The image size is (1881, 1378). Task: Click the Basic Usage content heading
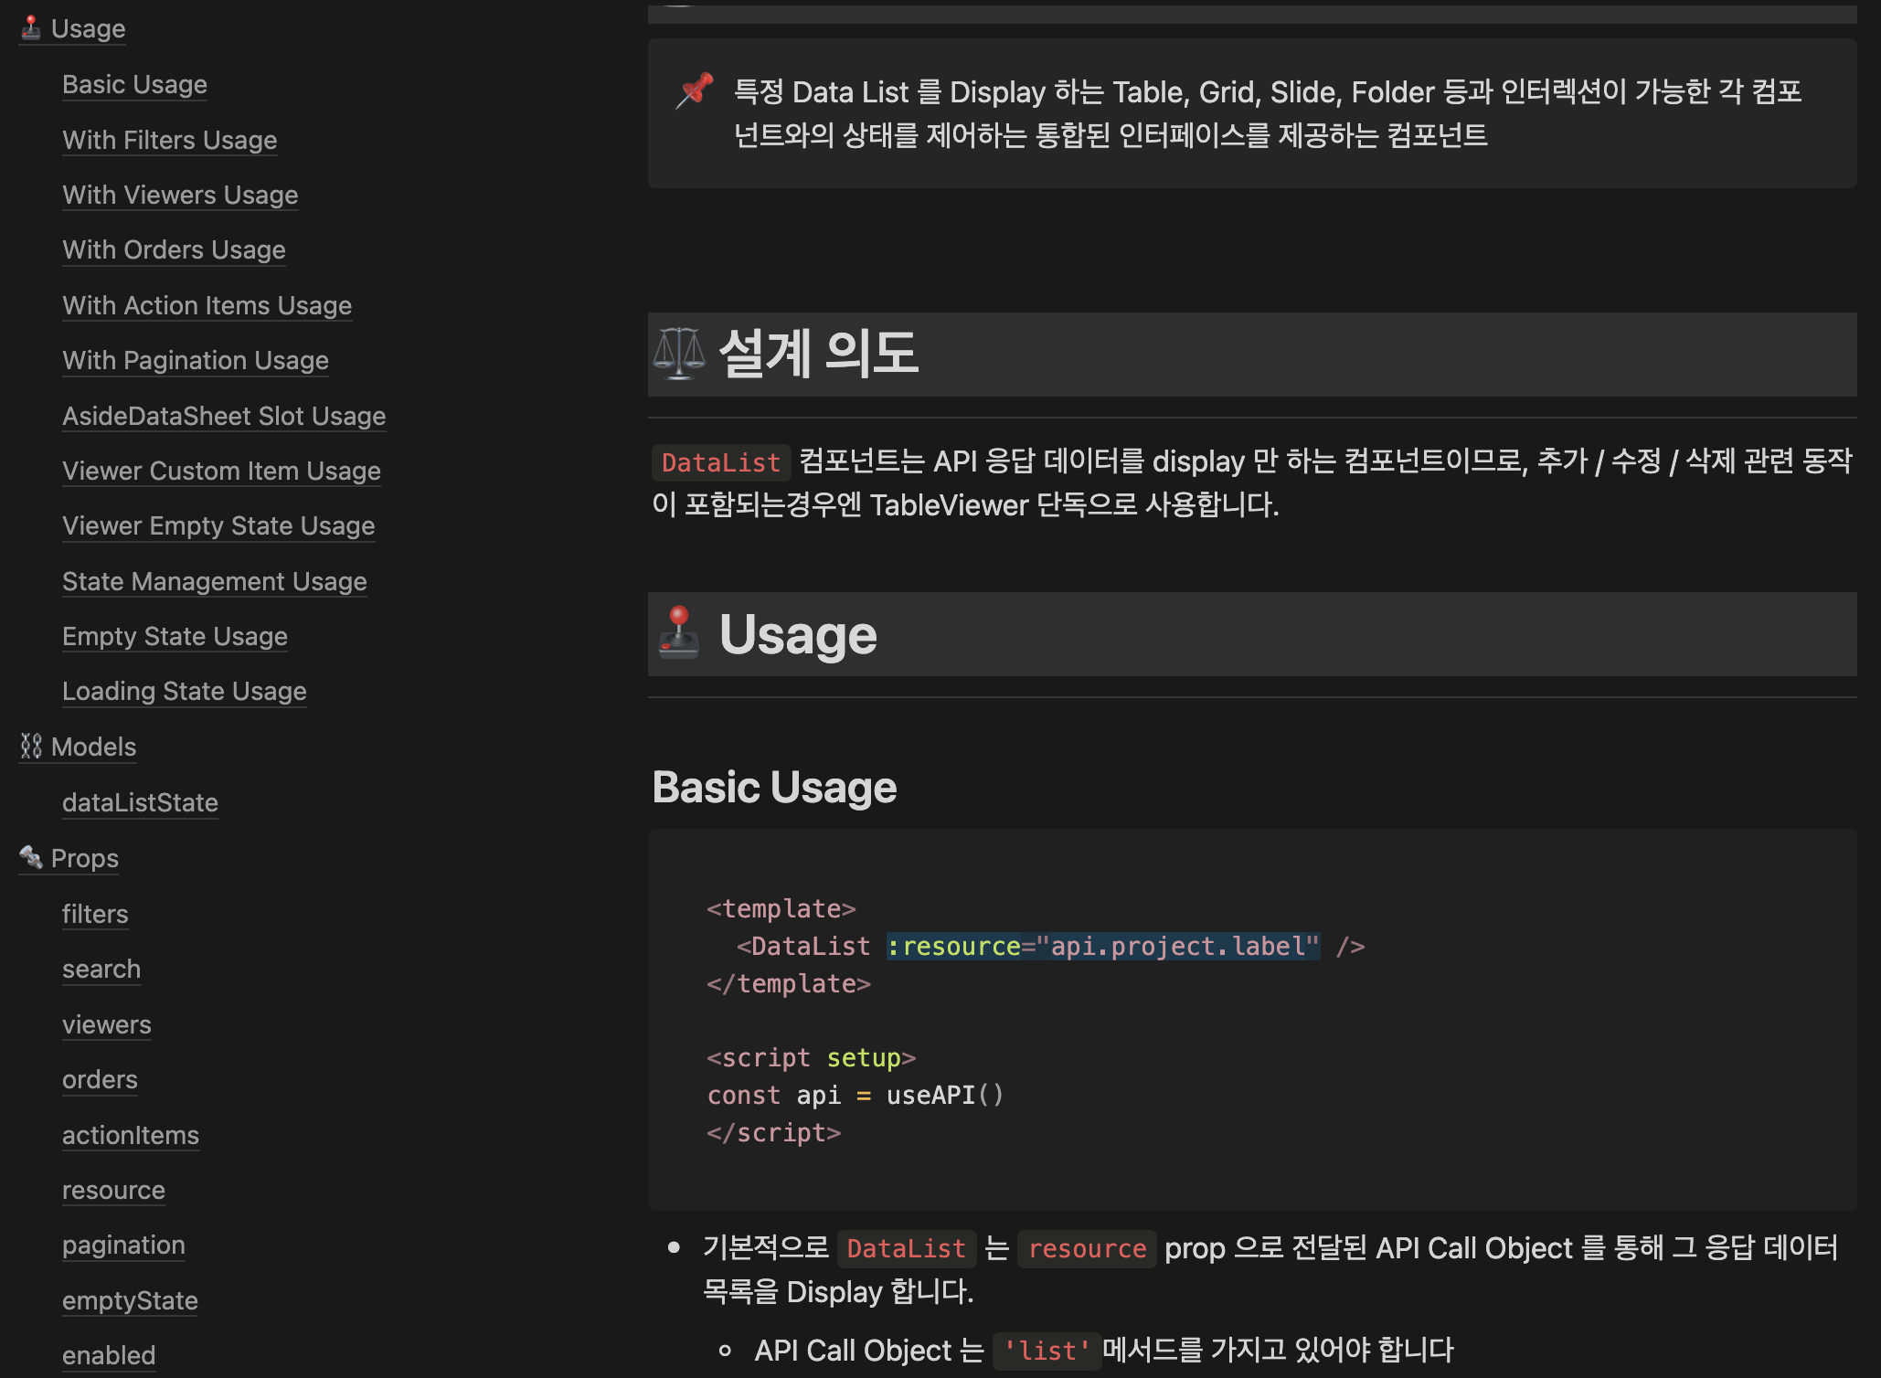tap(774, 787)
